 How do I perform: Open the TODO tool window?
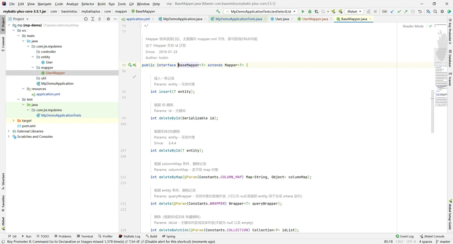[42, 236]
